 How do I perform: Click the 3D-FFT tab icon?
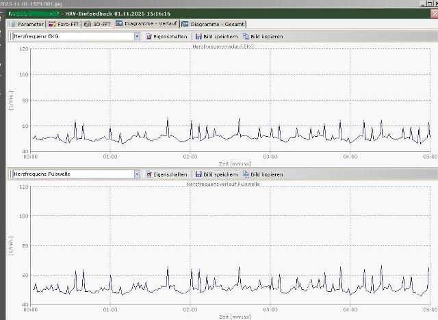88,23
